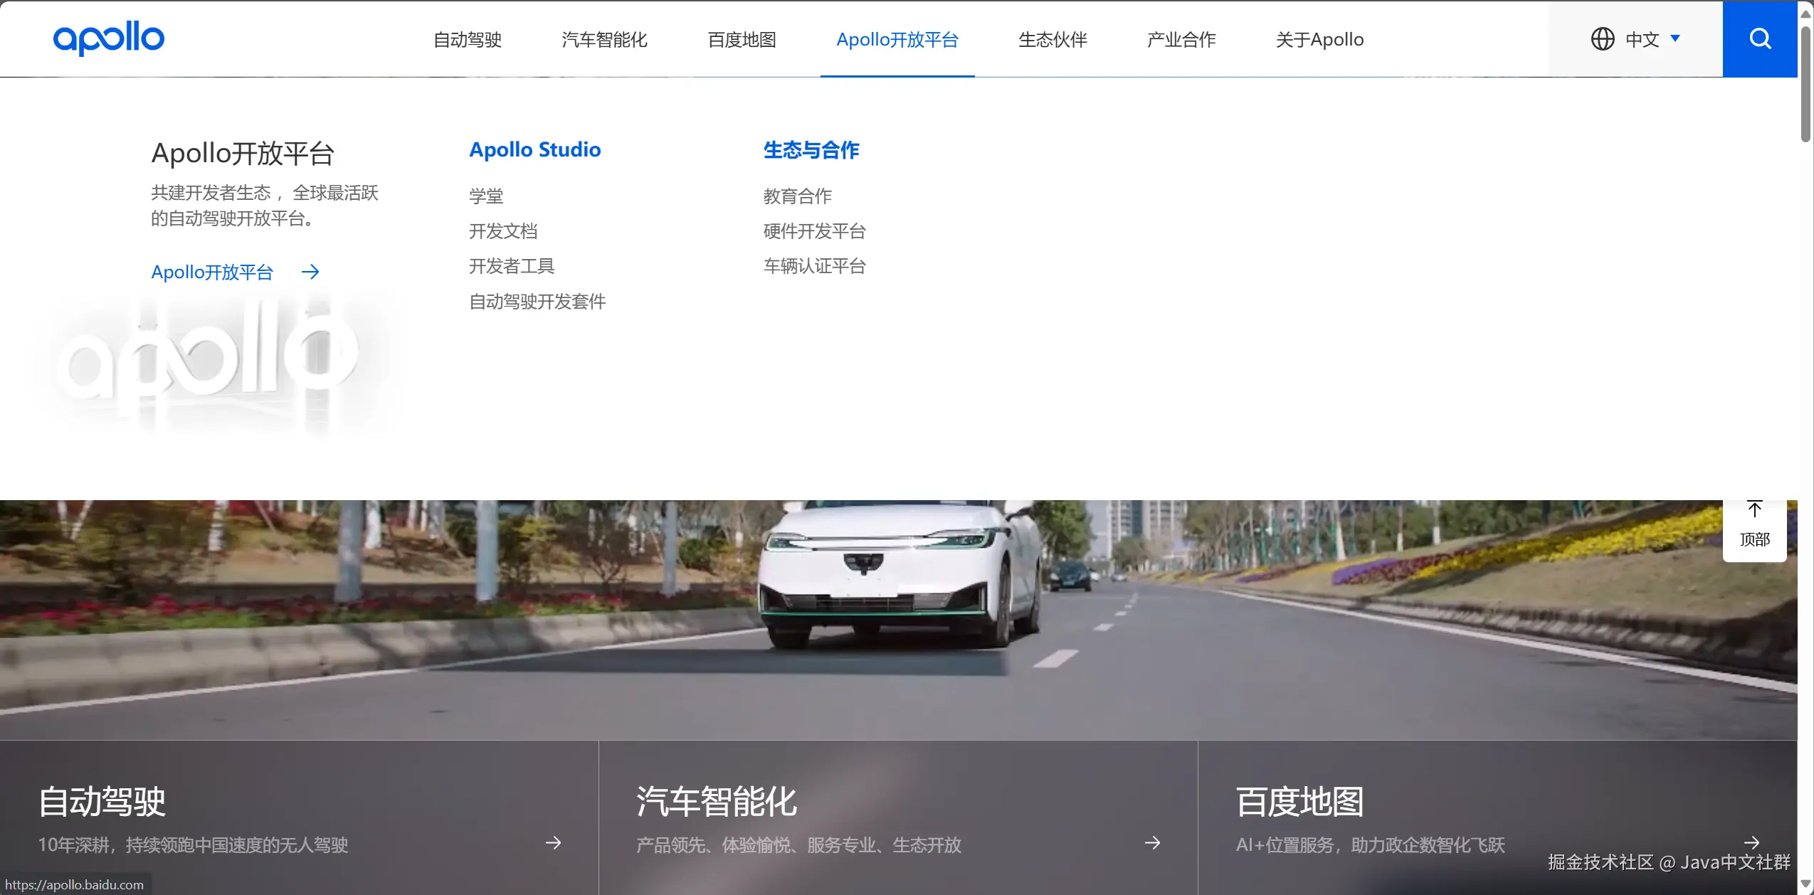Viewport: 1814px width, 895px height.
Task: Click the Apollo logo in the header
Action: (108, 38)
